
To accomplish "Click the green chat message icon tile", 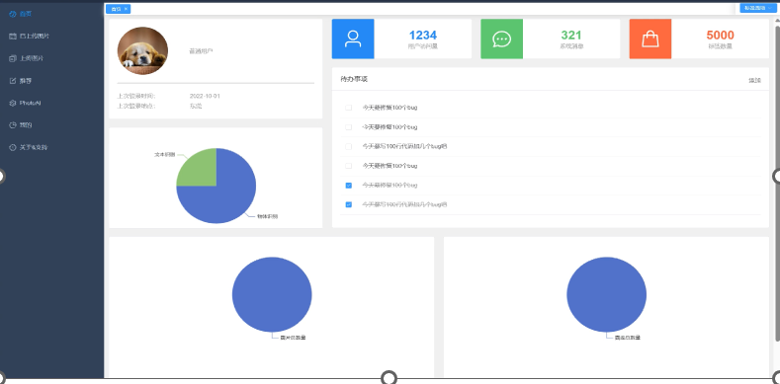I will [x=501, y=38].
